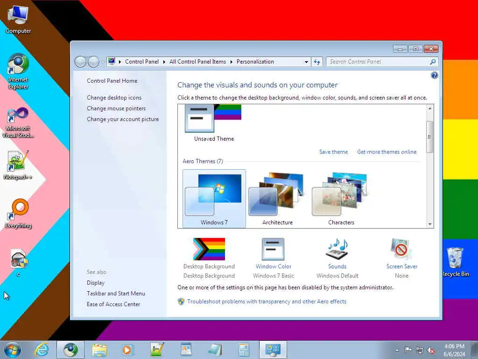Open Computer desktop icon
This screenshot has width=478, height=359.
pyautogui.click(x=18, y=19)
